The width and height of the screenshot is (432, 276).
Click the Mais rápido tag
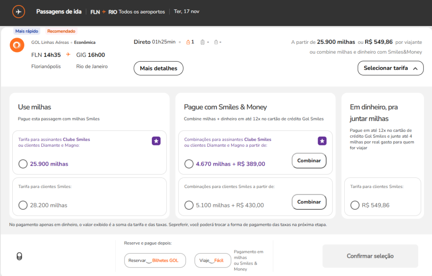tap(27, 31)
